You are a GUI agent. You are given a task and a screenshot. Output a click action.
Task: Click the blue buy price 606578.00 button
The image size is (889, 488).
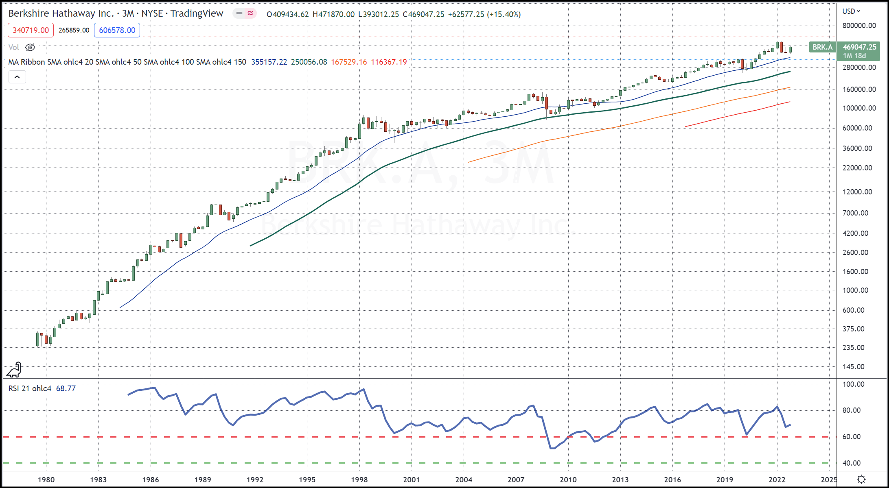tap(117, 30)
